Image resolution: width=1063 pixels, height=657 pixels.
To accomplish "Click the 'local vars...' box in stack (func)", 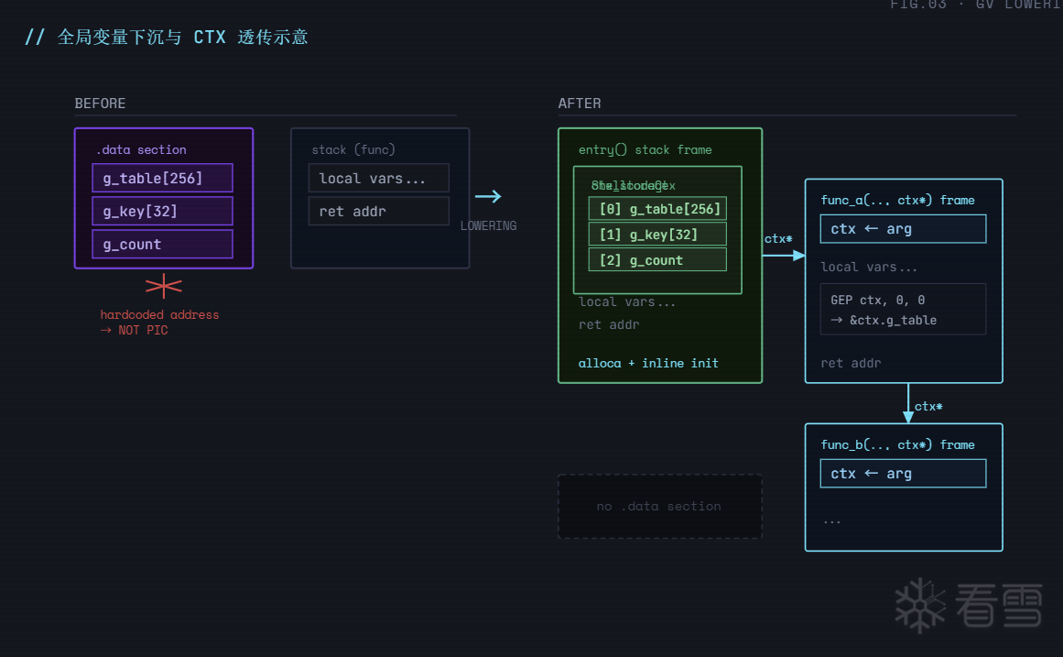I will click(x=379, y=178).
